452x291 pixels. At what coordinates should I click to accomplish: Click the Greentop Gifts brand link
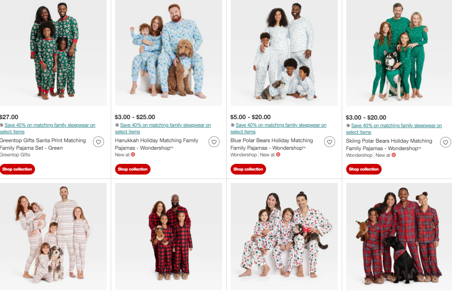[15, 155]
